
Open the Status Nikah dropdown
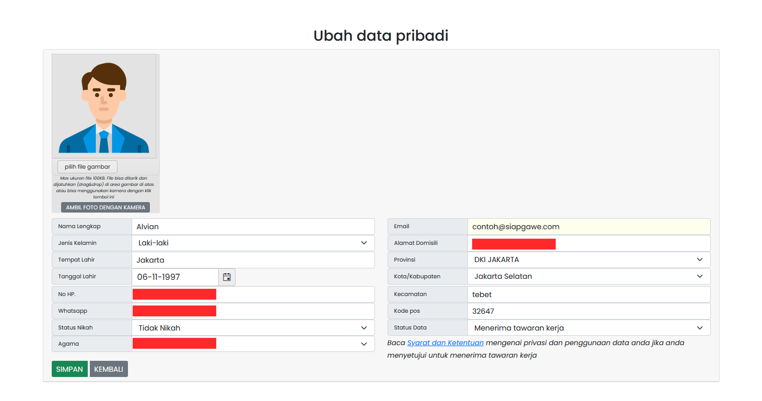[253, 328]
